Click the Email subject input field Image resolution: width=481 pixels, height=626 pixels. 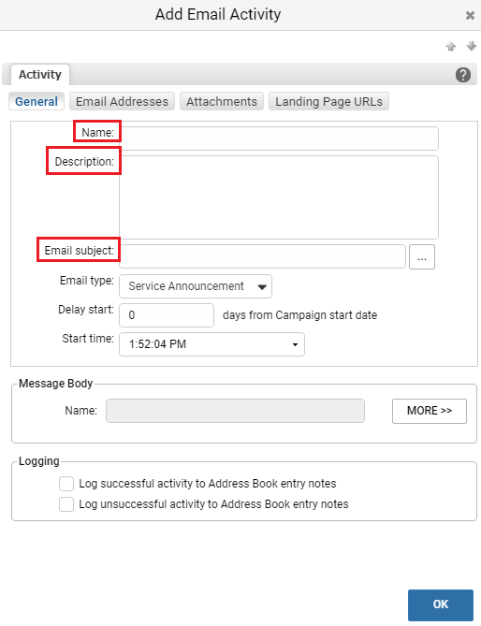(x=263, y=256)
